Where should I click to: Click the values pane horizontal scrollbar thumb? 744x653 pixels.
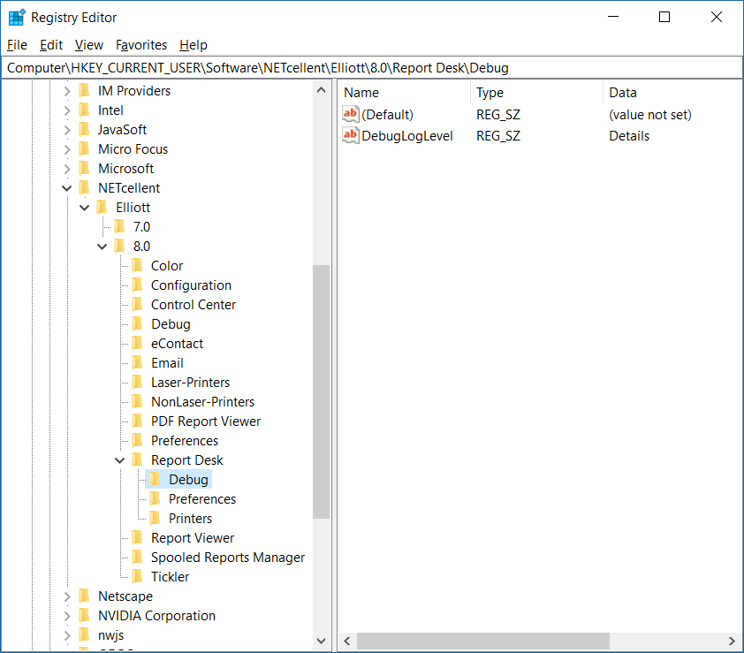[x=483, y=642]
